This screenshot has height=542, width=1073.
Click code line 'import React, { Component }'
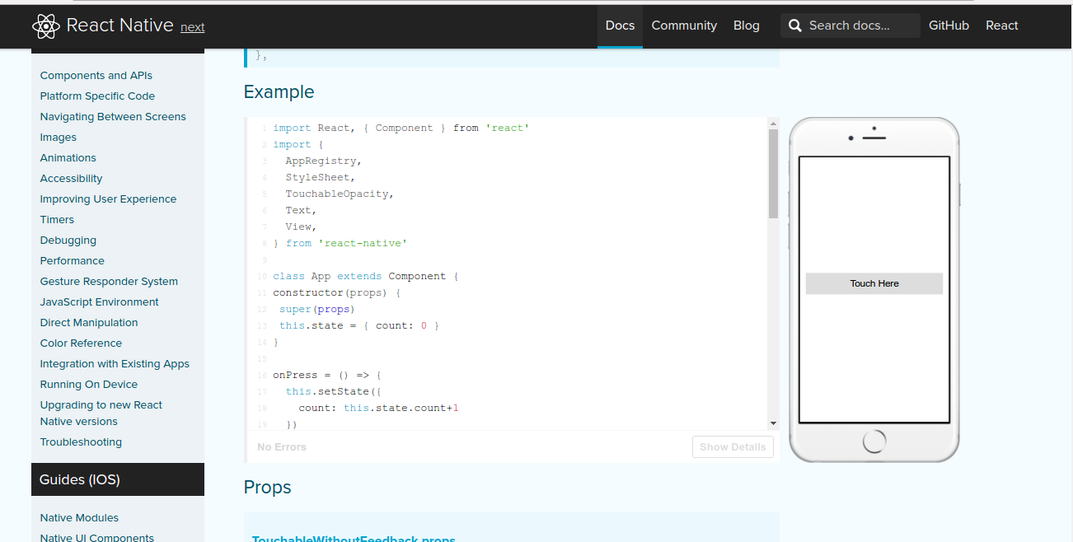(x=401, y=128)
